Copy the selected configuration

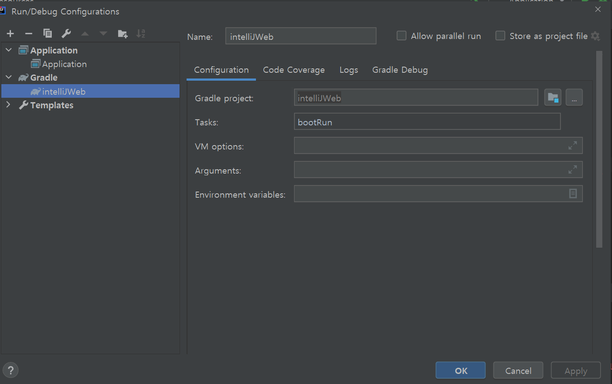[47, 33]
